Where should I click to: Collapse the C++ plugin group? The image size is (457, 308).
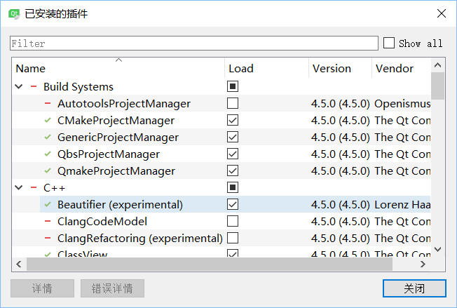tap(18, 188)
